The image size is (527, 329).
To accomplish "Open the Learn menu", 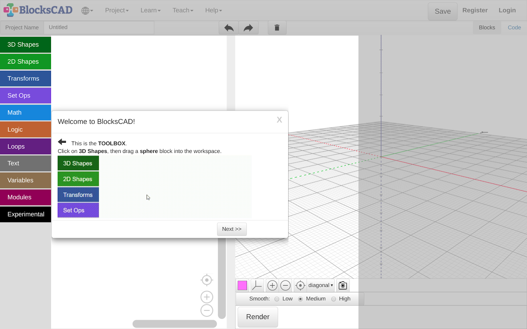I will [151, 11].
